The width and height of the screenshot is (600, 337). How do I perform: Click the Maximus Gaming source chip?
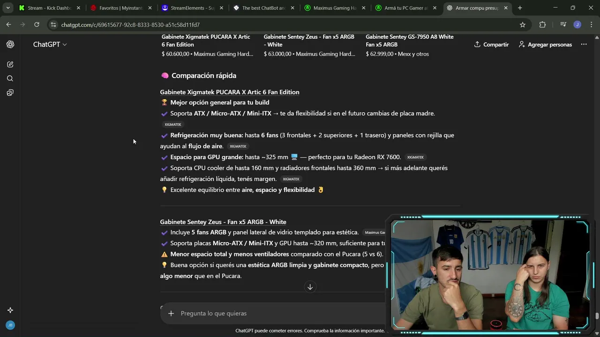(375, 233)
